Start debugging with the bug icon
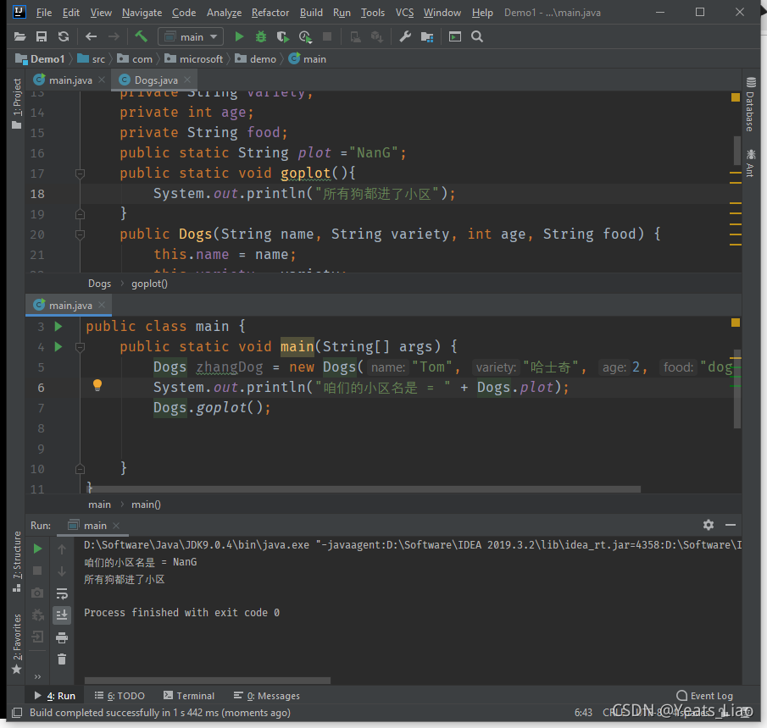Viewport: 767px width, 728px height. [x=261, y=36]
